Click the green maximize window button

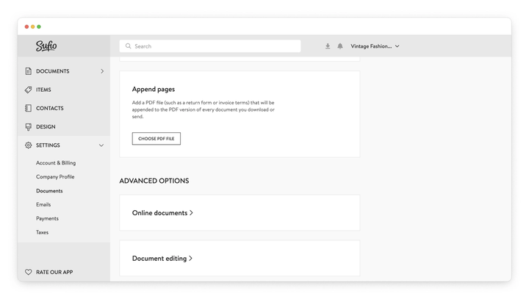pos(39,26)
